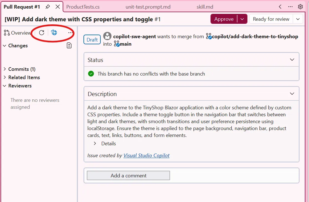Open Approve button dropdown arrow
309x202 pixels.
[x=242, y=19]
